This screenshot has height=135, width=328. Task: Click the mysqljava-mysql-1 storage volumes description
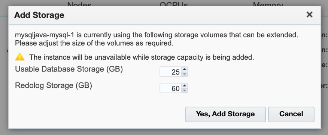click(x=157, y=35)
